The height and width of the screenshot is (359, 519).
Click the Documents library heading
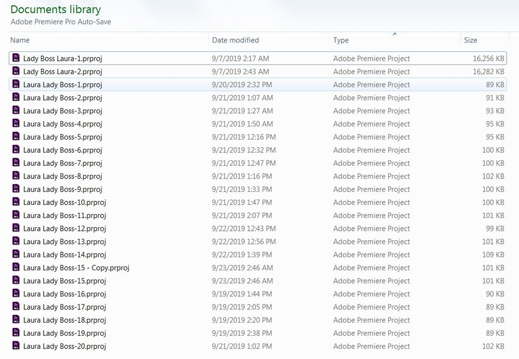[56, 9]
